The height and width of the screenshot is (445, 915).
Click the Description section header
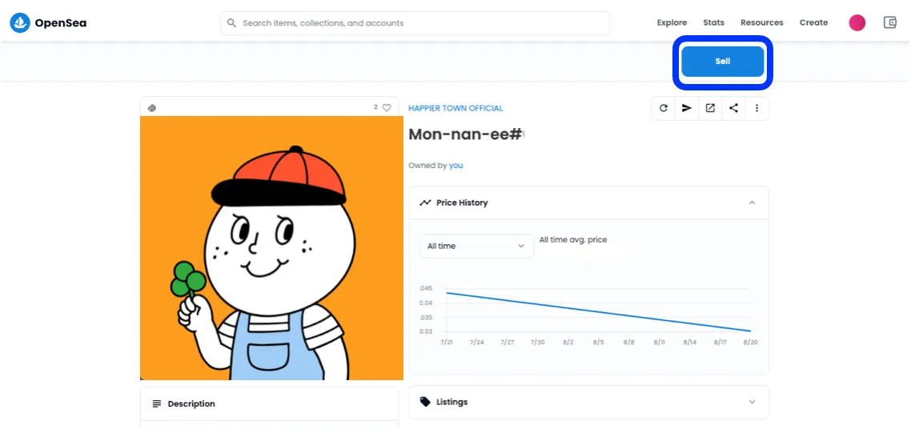[x=270, y=403]
